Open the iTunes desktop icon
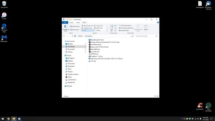Screen dimensions: 215x121 [4, 16]
